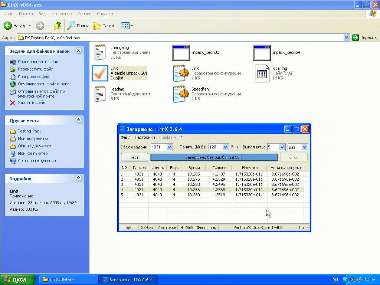Expand the Память memory dropdown
380x285 pixels.
click(225, 147)
